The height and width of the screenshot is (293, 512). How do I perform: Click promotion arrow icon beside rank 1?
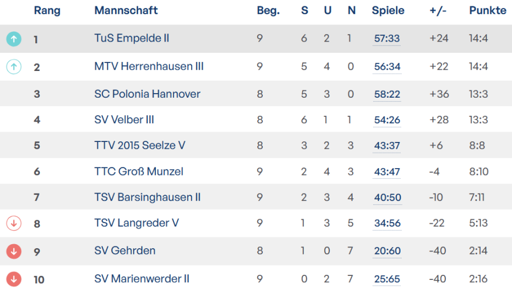click(14, 39)
